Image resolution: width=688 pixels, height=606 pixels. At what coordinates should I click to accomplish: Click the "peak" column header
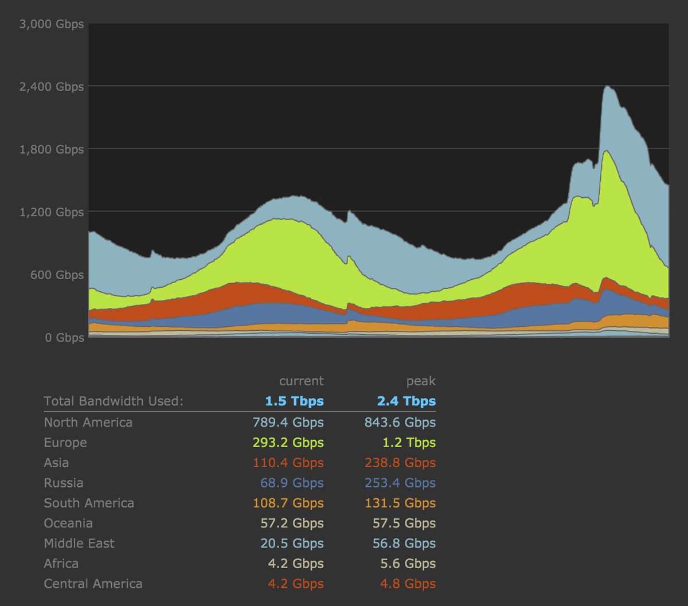tap(421, 381)
